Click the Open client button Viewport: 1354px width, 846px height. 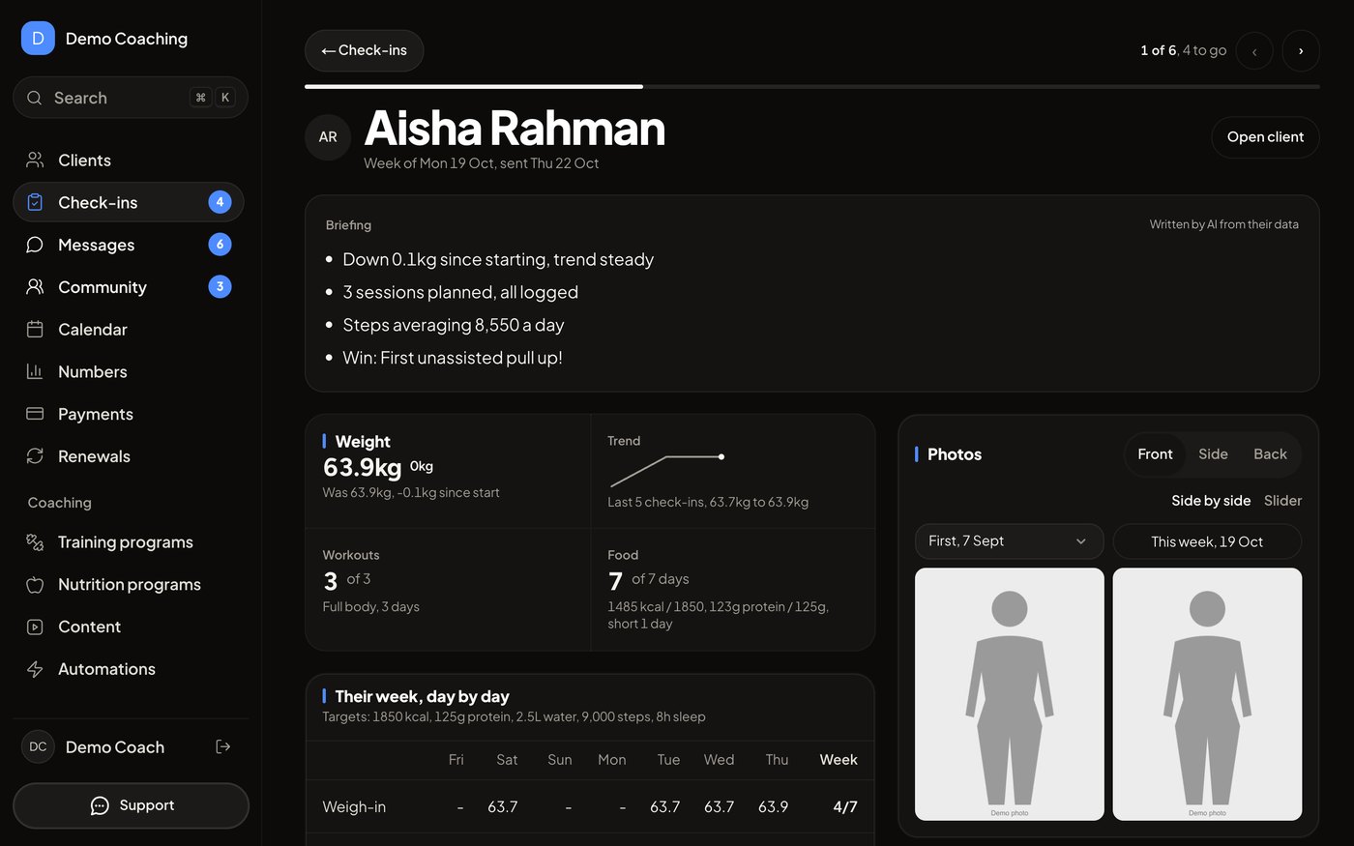[x=1265, y=137]
